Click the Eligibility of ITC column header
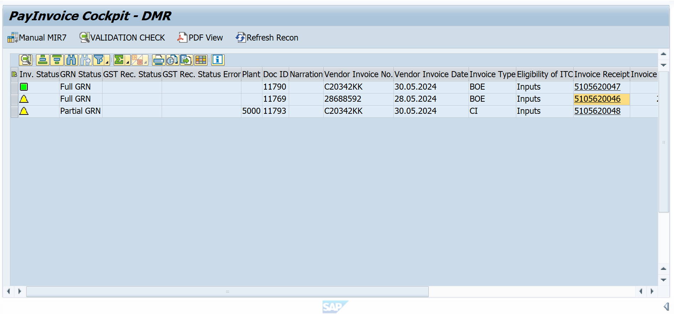The image size is (674, 314). click(545, 74)
